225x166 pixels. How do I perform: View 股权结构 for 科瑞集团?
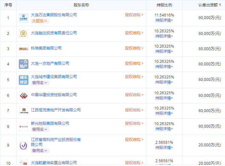(x=134, y=48)
